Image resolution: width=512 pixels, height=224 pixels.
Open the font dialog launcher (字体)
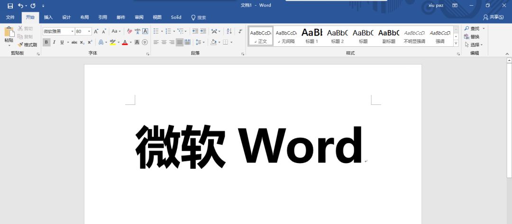pos(147,54)
